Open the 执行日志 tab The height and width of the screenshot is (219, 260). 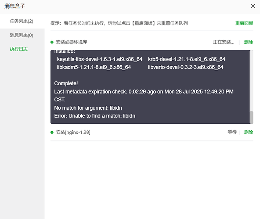(x=19, y=49)
